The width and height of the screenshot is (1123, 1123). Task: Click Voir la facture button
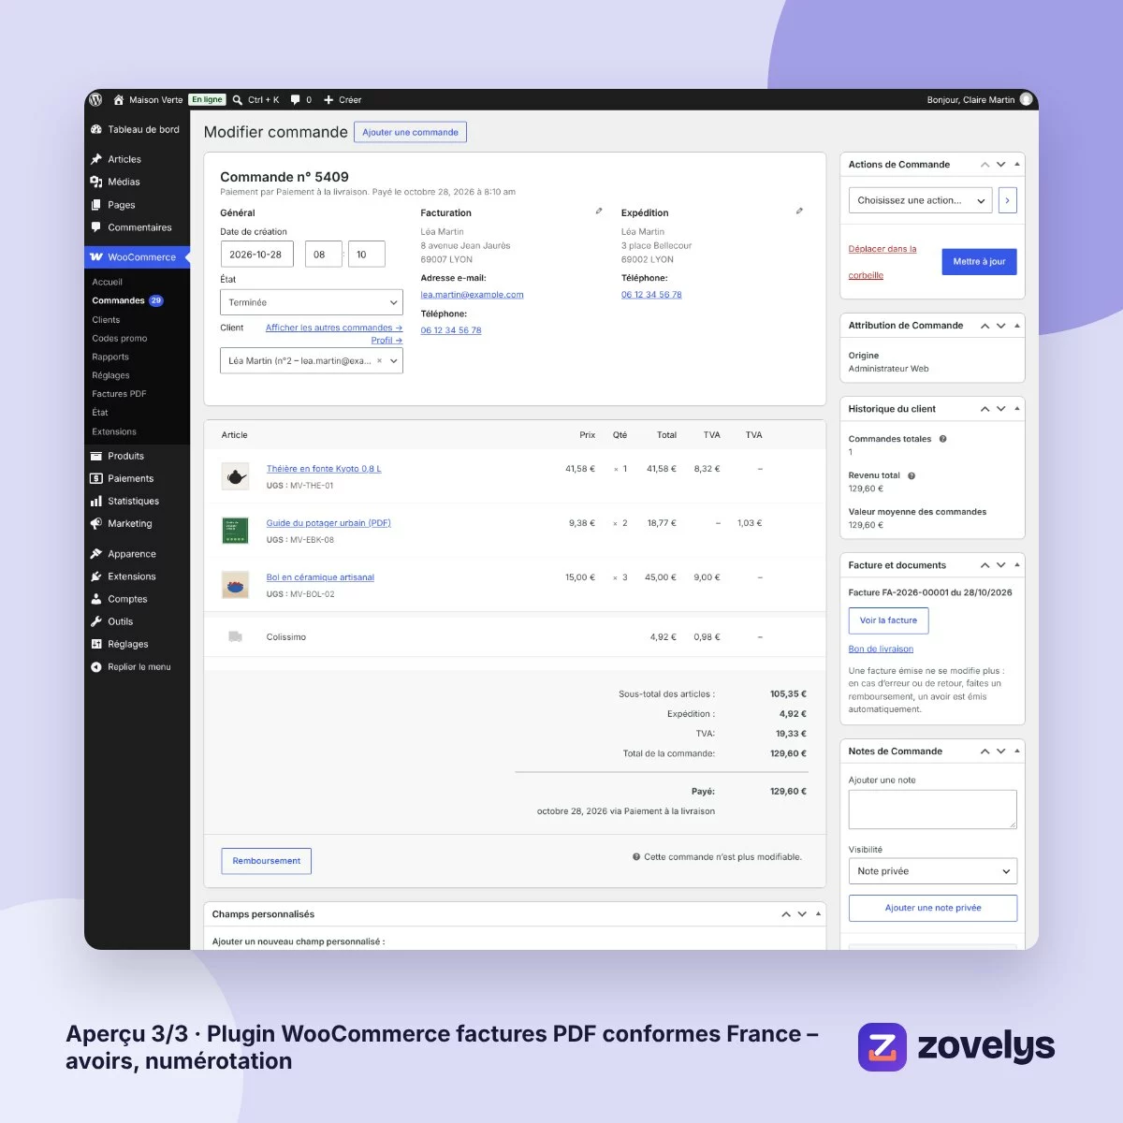coord(888,620)
